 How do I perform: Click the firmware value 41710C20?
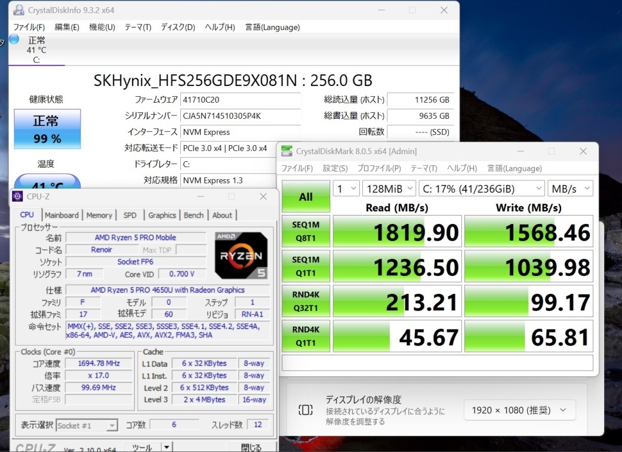(241, 100)
